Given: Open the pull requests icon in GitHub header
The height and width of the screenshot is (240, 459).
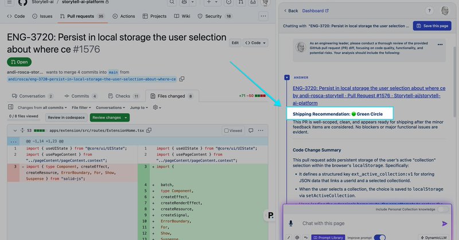Looking at the screenshot, I should (x=240, y=2).
